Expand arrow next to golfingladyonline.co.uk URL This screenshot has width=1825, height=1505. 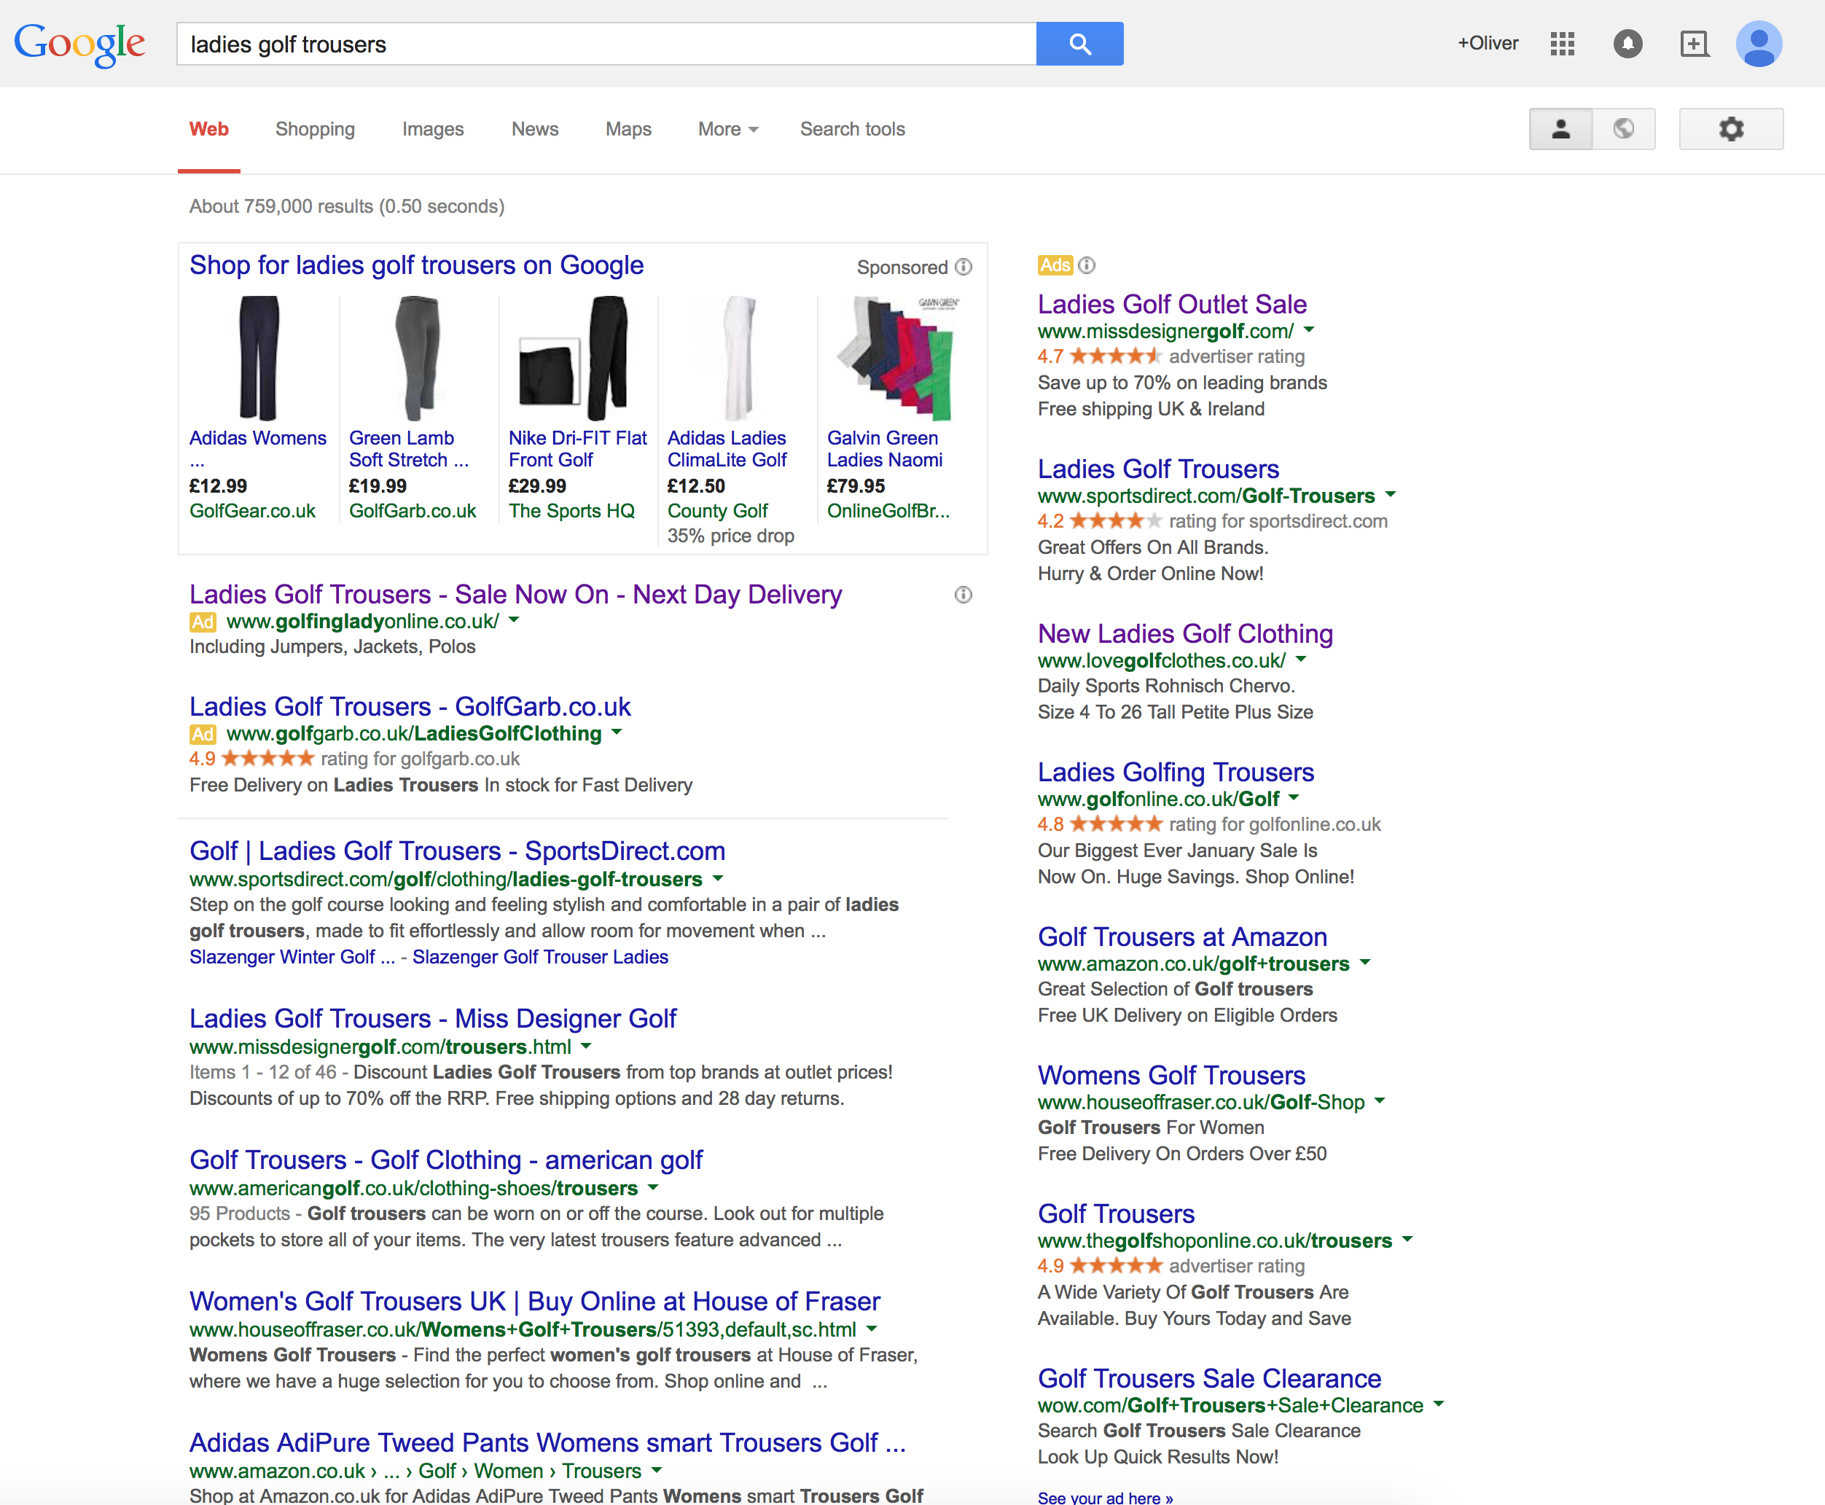[514, 620]
